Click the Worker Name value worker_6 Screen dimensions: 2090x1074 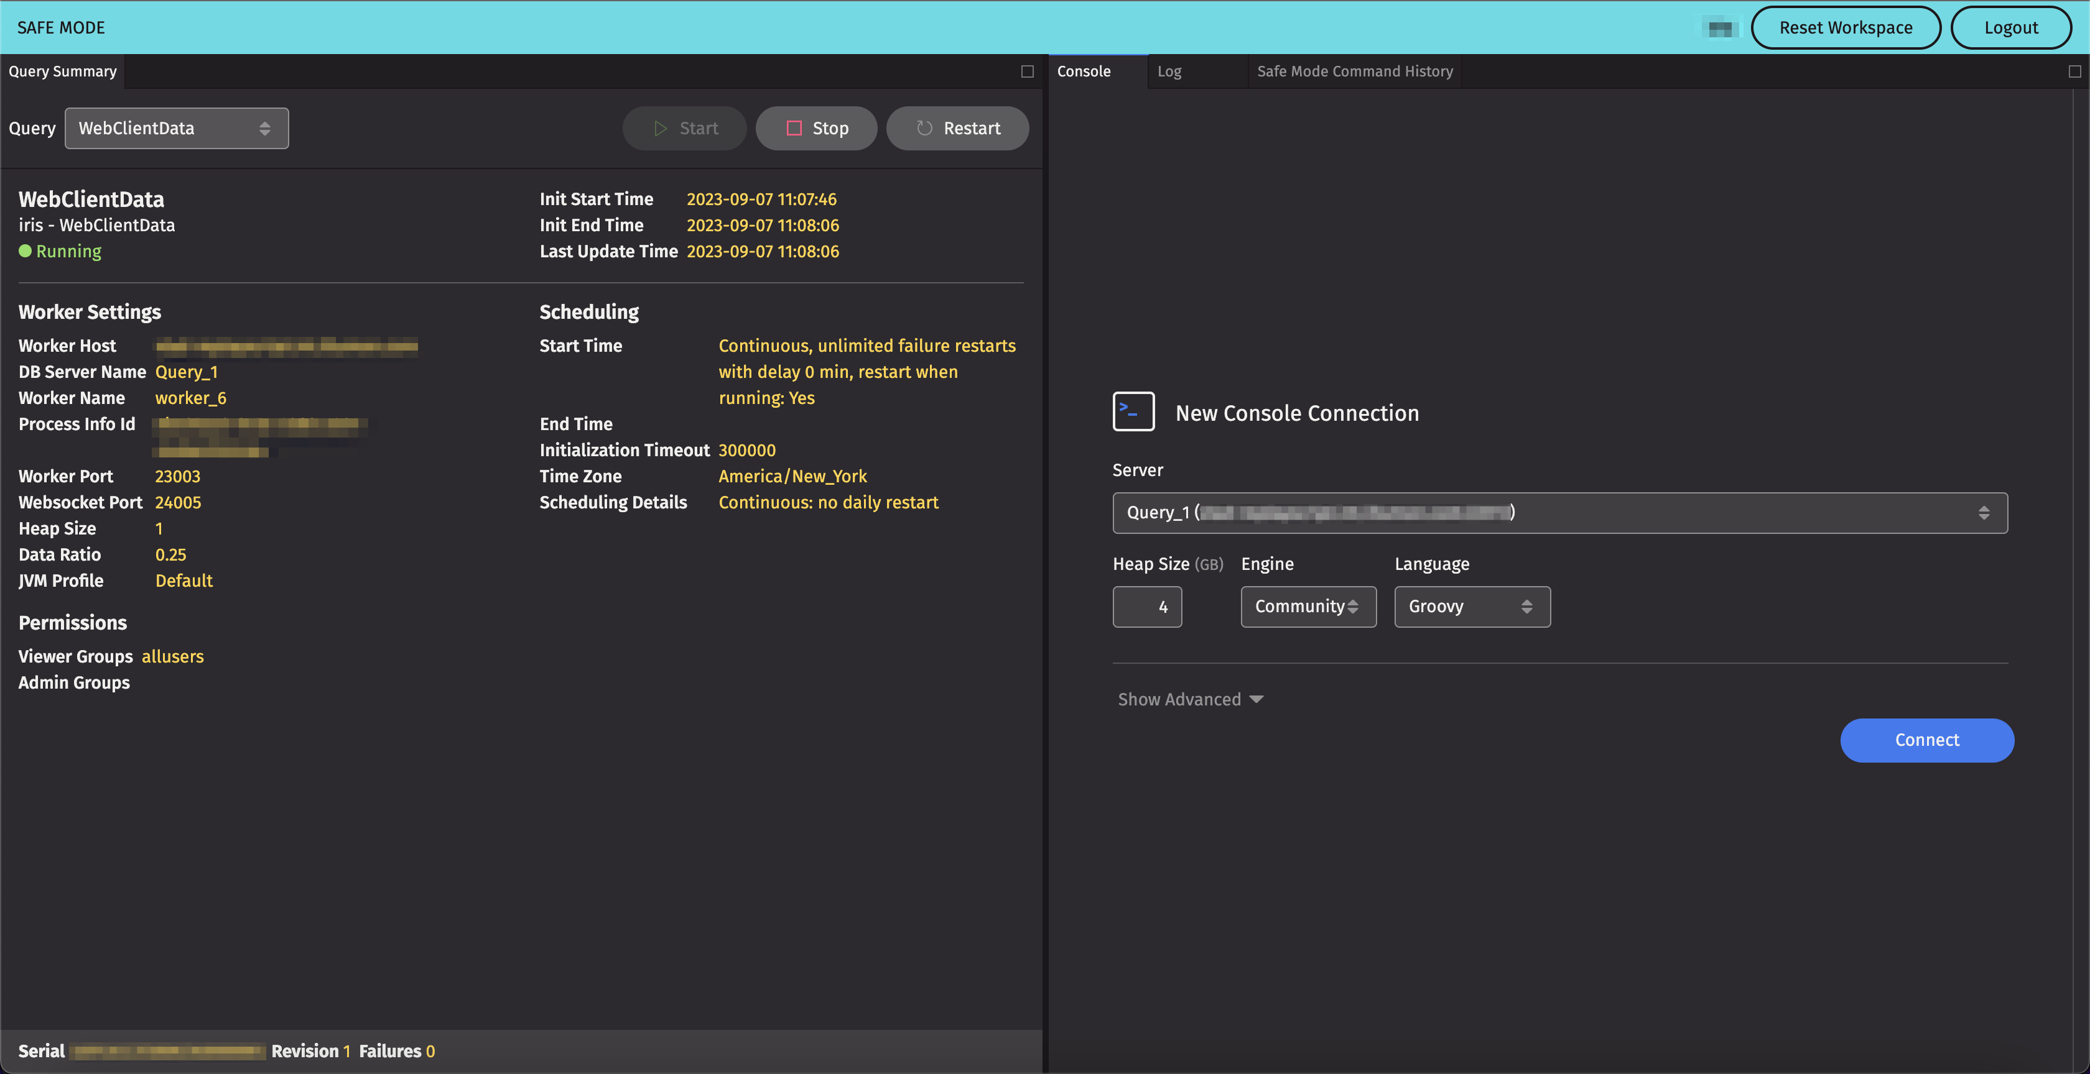[x=191, y=398]
